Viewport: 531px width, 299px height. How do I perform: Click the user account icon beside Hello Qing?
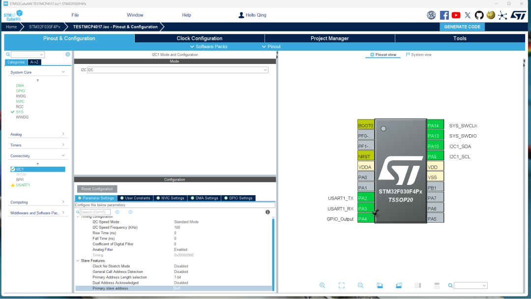click(241, 15)
